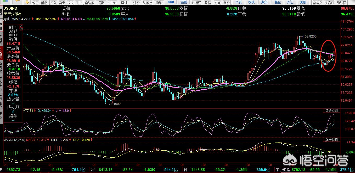
Task: Close the data info popup with its X icon
Action: [x=21, y=26]
